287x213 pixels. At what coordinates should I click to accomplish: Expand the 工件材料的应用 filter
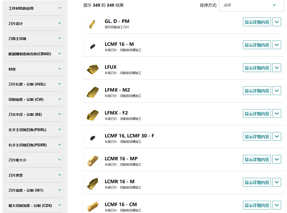tap(35, 8)
